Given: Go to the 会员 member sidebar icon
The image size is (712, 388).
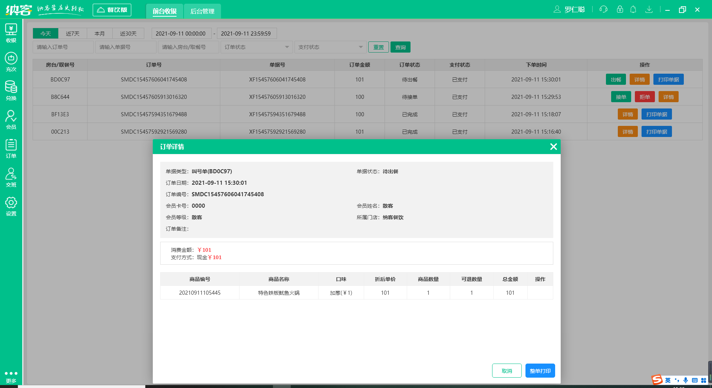Looking at the screenshot, I should point(11,120).
